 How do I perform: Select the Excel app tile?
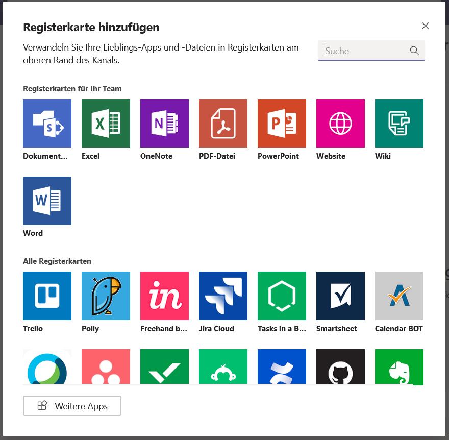pyautogui.click(x=106, y=123)
